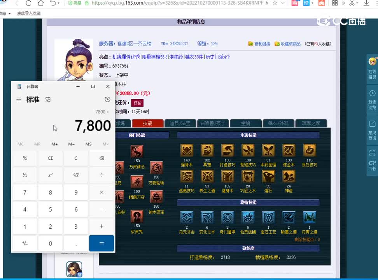This screenshot has height=280, width=378.
Task: Click seller avatar thumbnail below calculator
Action: click(74, 269)
